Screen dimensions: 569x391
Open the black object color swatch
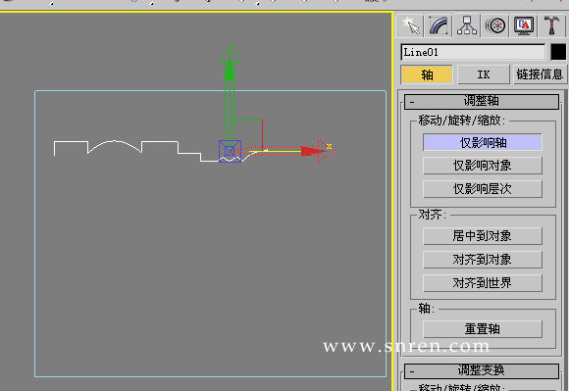point(558,52)
